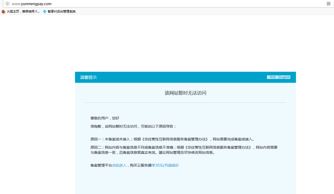
Task: Switch language to English
Action: pyautogui.click(x=285, y=77)
